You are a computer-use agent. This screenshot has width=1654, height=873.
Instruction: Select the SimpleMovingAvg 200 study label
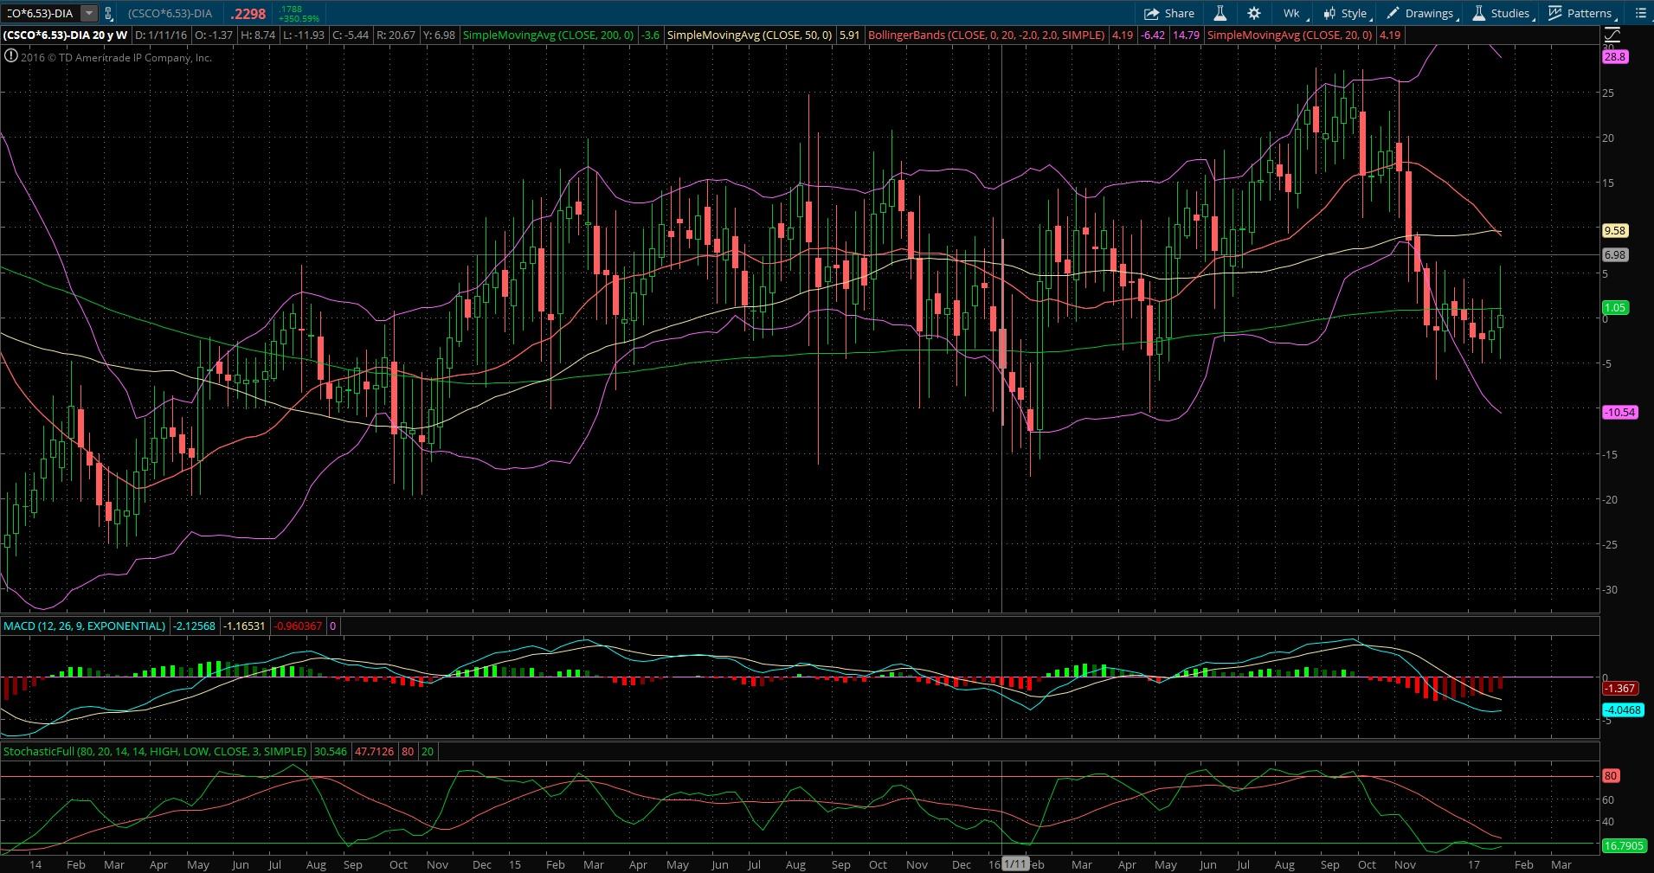point(548,35)
